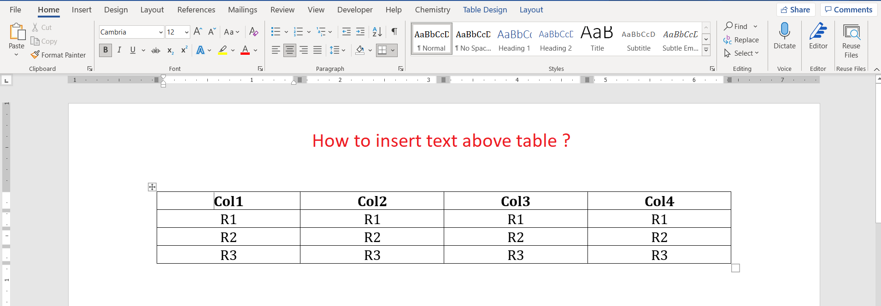Image resolution: width=881 pixels, height=306 pixels.
Task: Expand the Styles gallery more arrow
Action: 706,50
